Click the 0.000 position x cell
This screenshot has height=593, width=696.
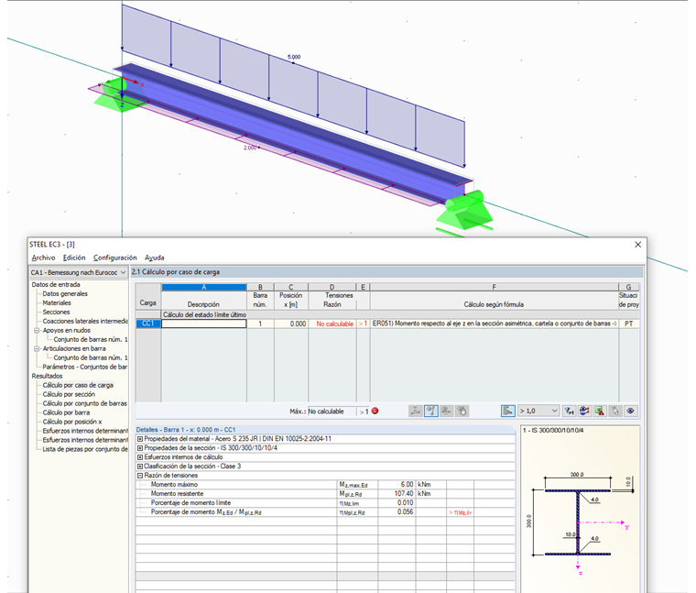291,324
